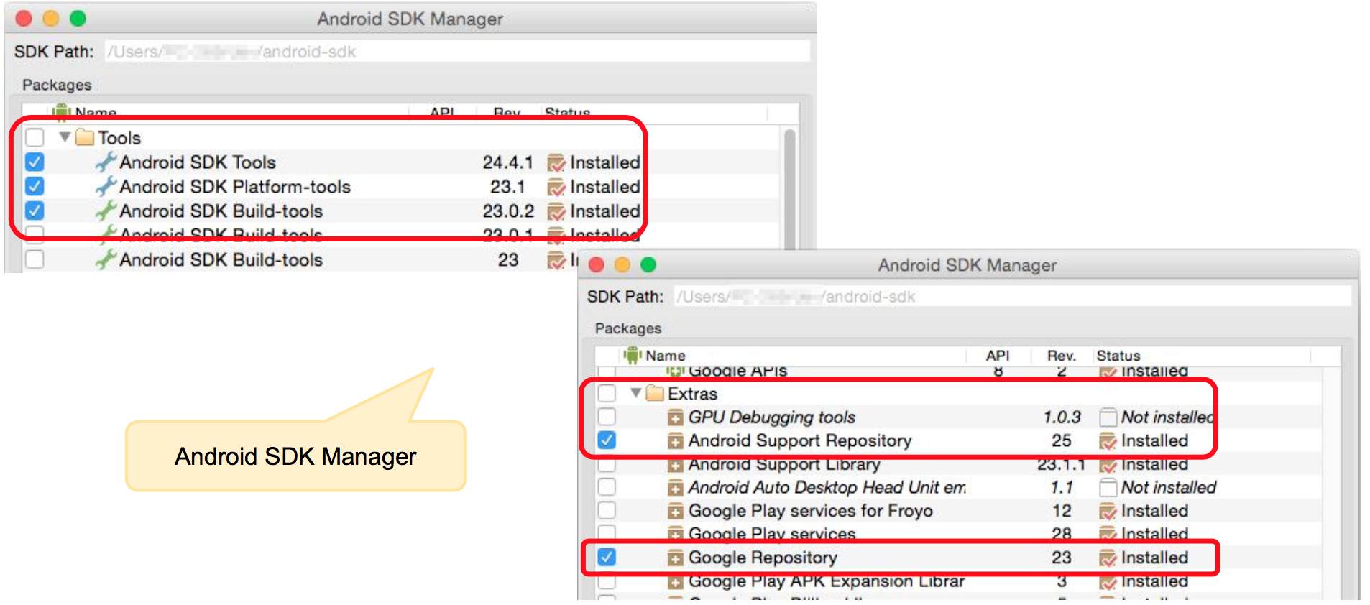Image resolution: width=1370 pixels, height=605 pixels.
Task: Click SDK Path field in front window
Action: (x=1012, y=297)
